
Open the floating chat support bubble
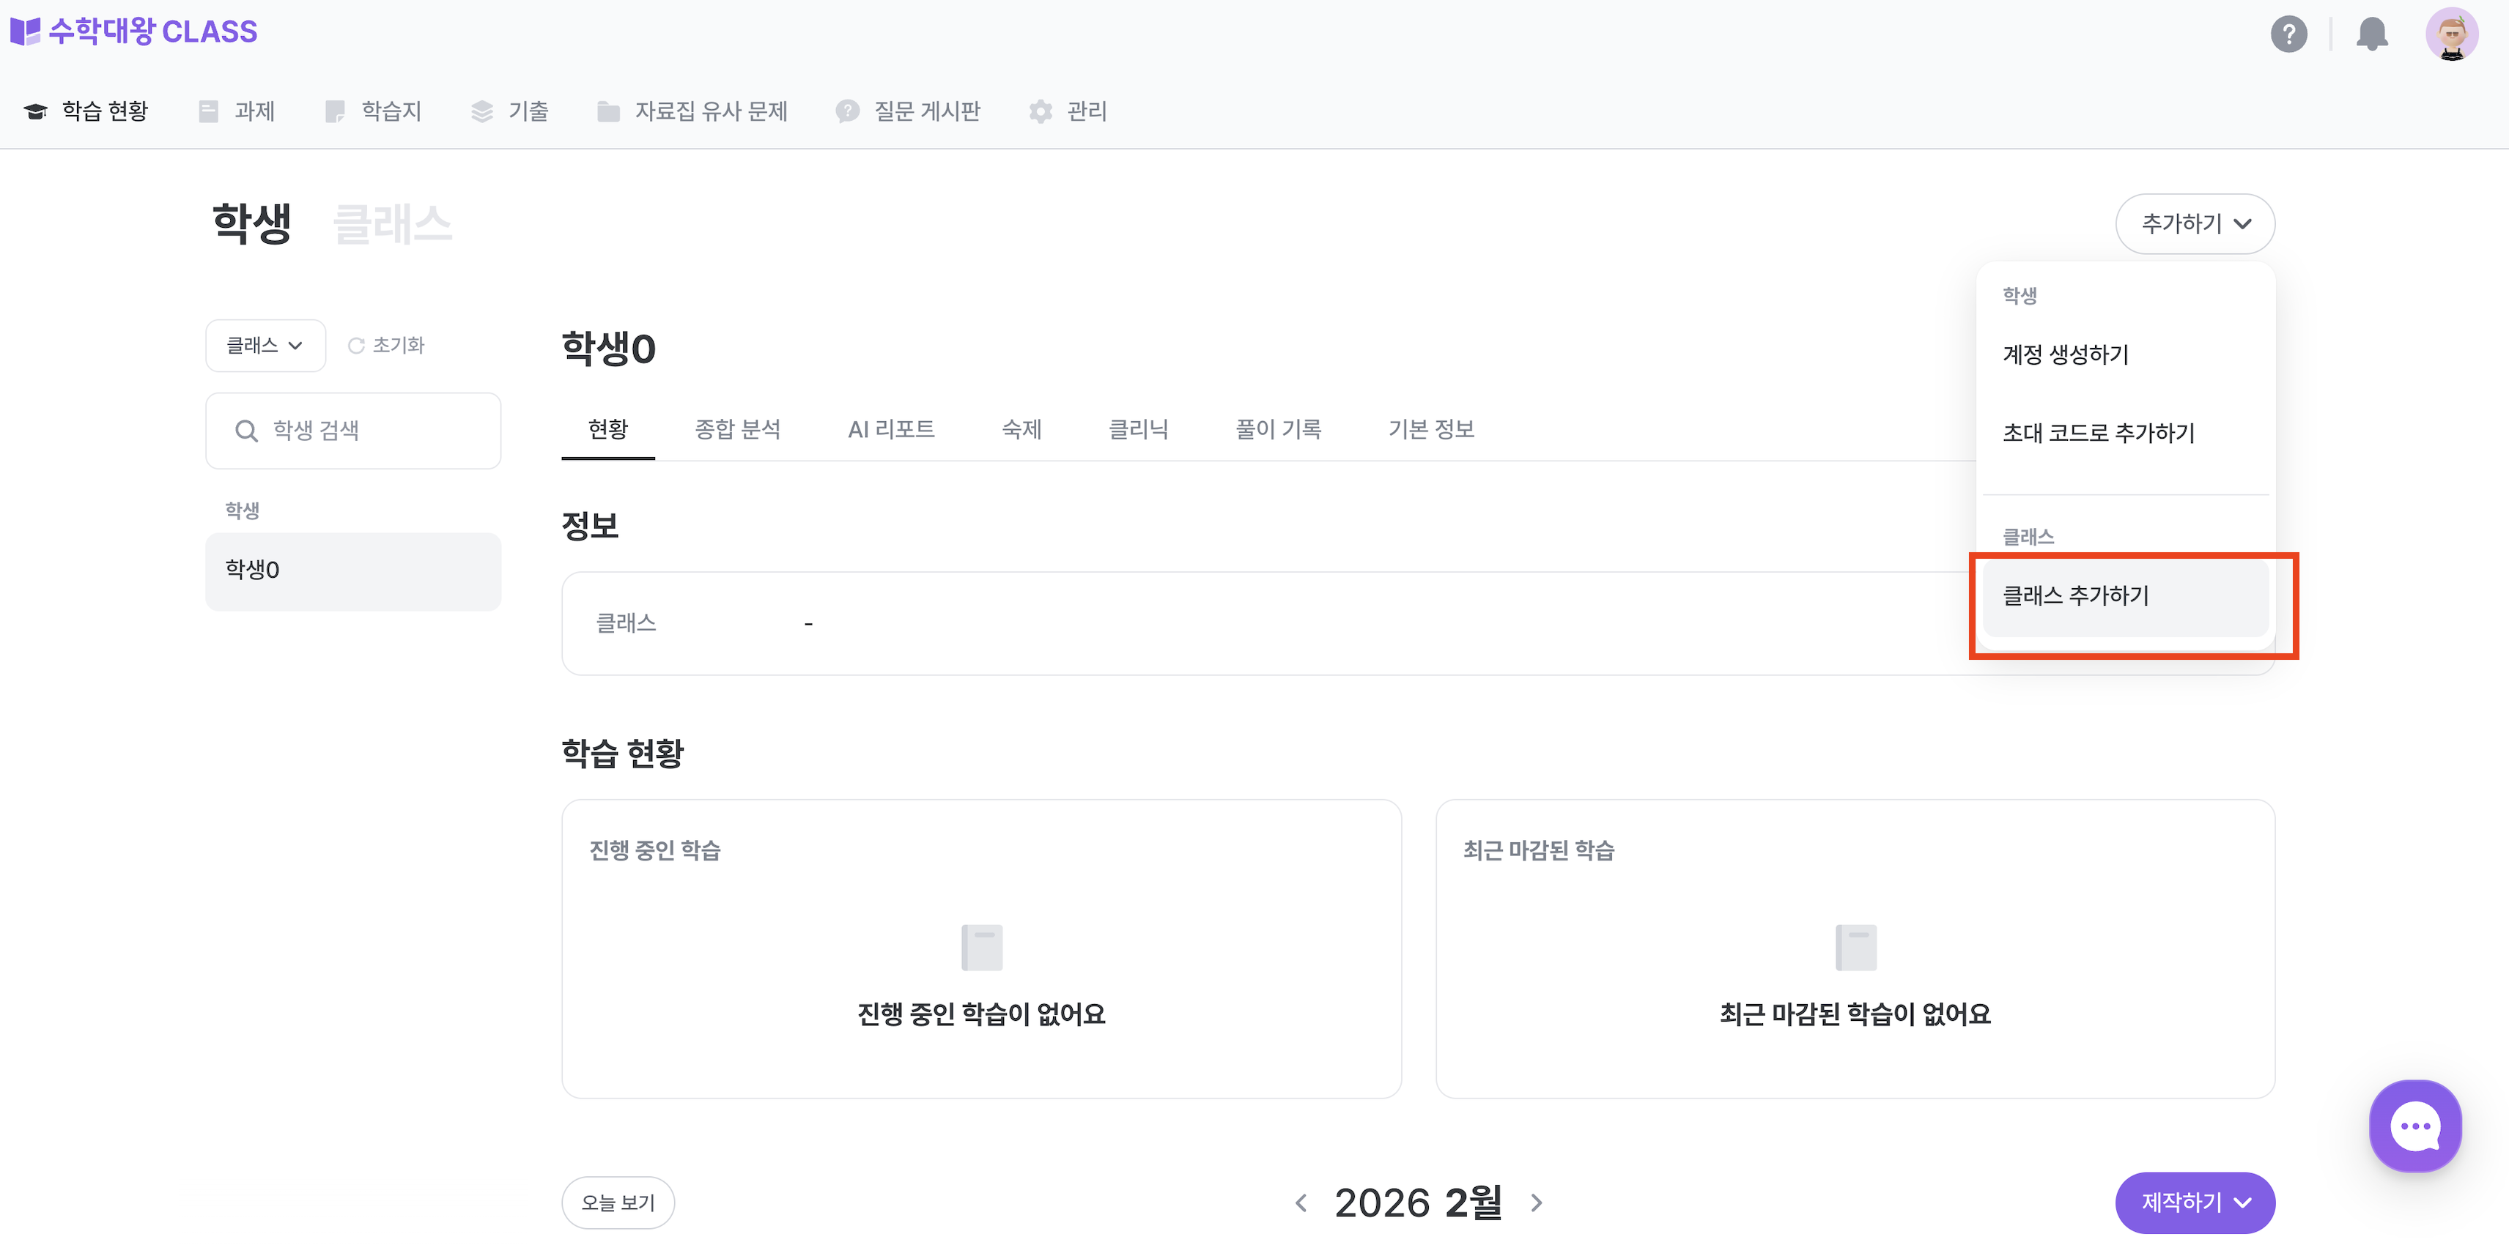(2415, 1126)
